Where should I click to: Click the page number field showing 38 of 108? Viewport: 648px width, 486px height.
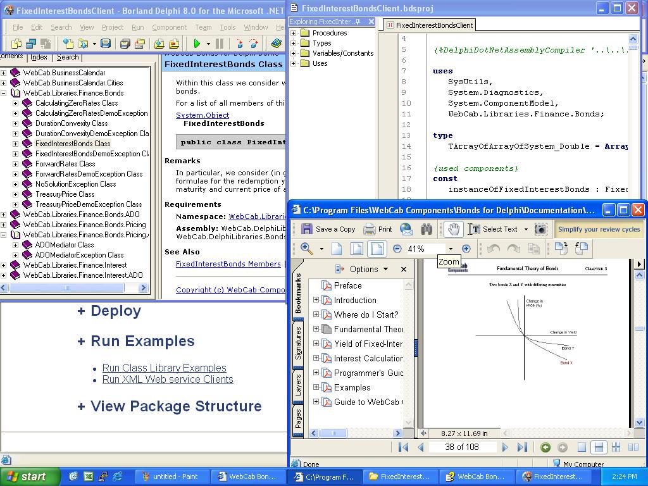(462, 447)
